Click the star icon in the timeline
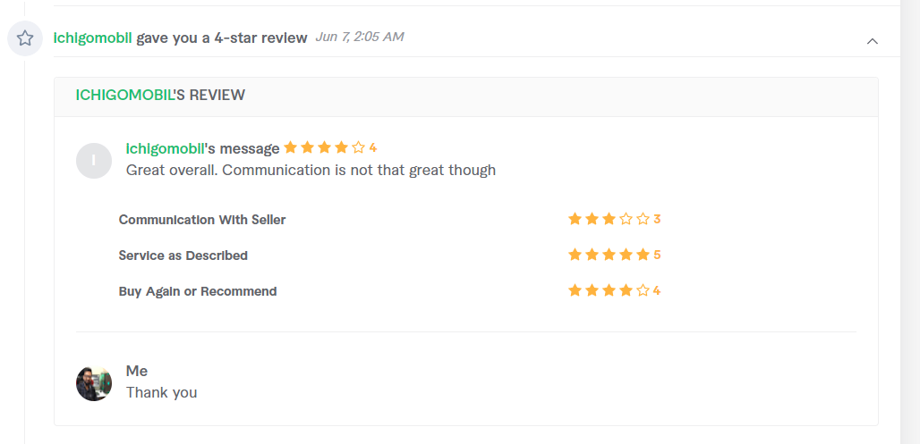This screenshot has height=444, width=920. click(25, 38)
